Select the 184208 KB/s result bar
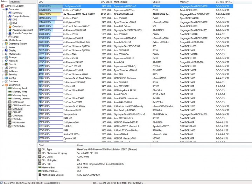This screenshot has height=184, width=252. point(50,10)
